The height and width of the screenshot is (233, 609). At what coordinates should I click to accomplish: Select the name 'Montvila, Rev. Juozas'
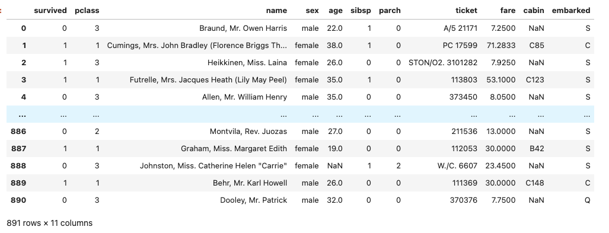point(248,132)
